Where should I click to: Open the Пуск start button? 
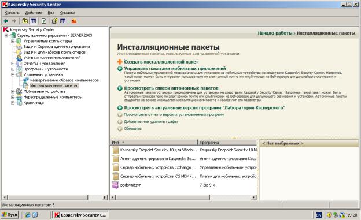9,215
